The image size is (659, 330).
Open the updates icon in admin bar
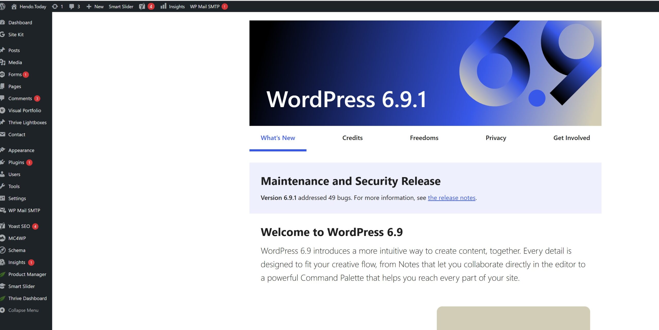click(x=55, y=6)
